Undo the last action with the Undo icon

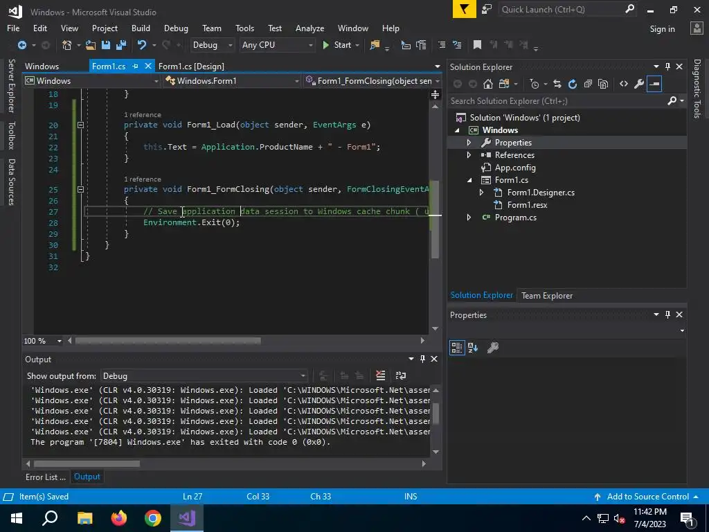click(x=142, y=45)
